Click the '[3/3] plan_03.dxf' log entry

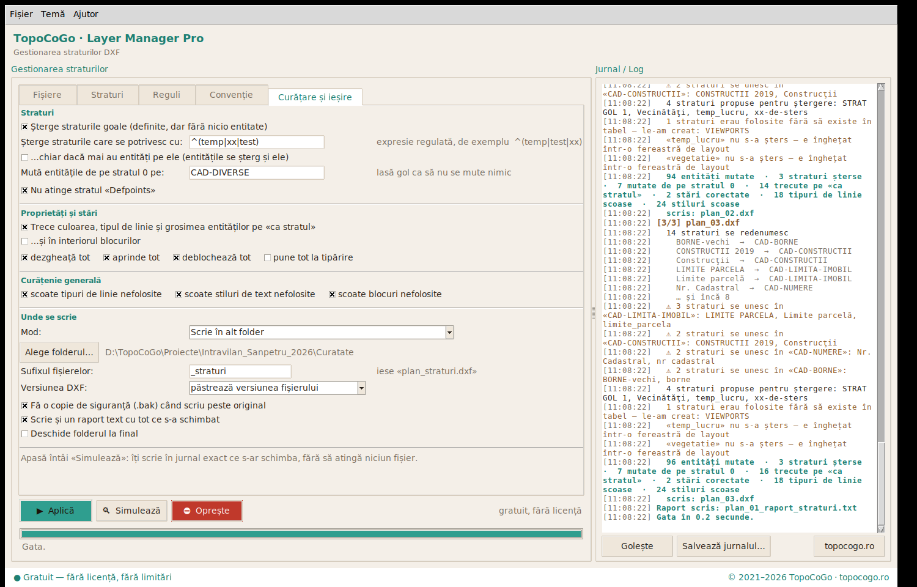[x=698, y=223]
